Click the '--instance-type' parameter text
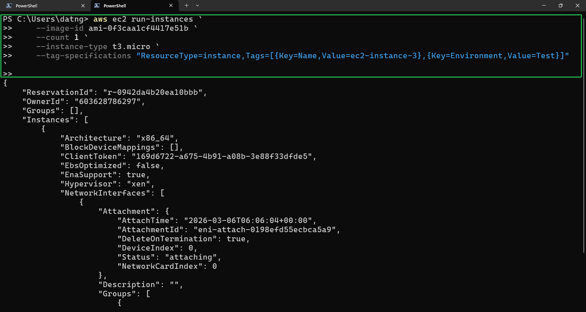The height and width of the screenshot is (312, 586). click(72, 47)
